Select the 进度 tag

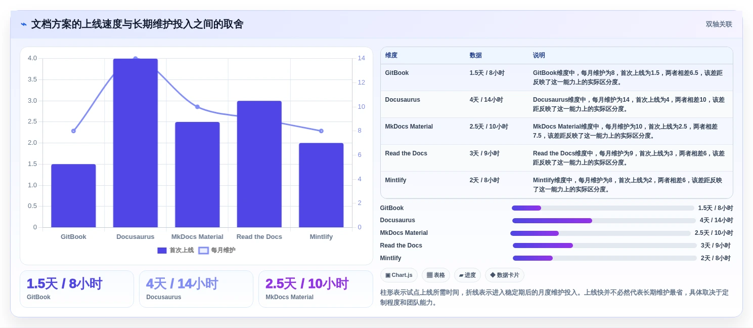[x=467, y=275]
